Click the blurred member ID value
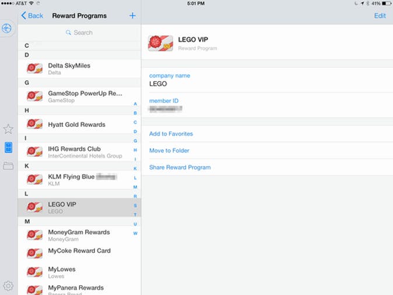This screenshot has width=393, height=295. [x=166, y=109]
